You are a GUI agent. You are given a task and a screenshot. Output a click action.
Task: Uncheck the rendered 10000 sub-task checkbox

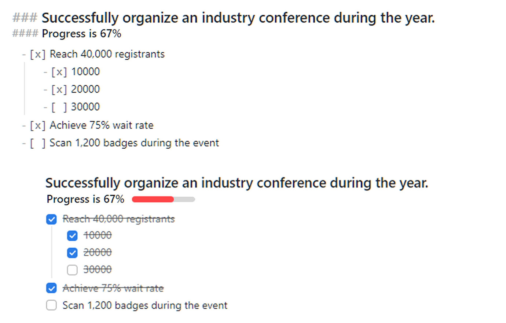coord(72,235)
